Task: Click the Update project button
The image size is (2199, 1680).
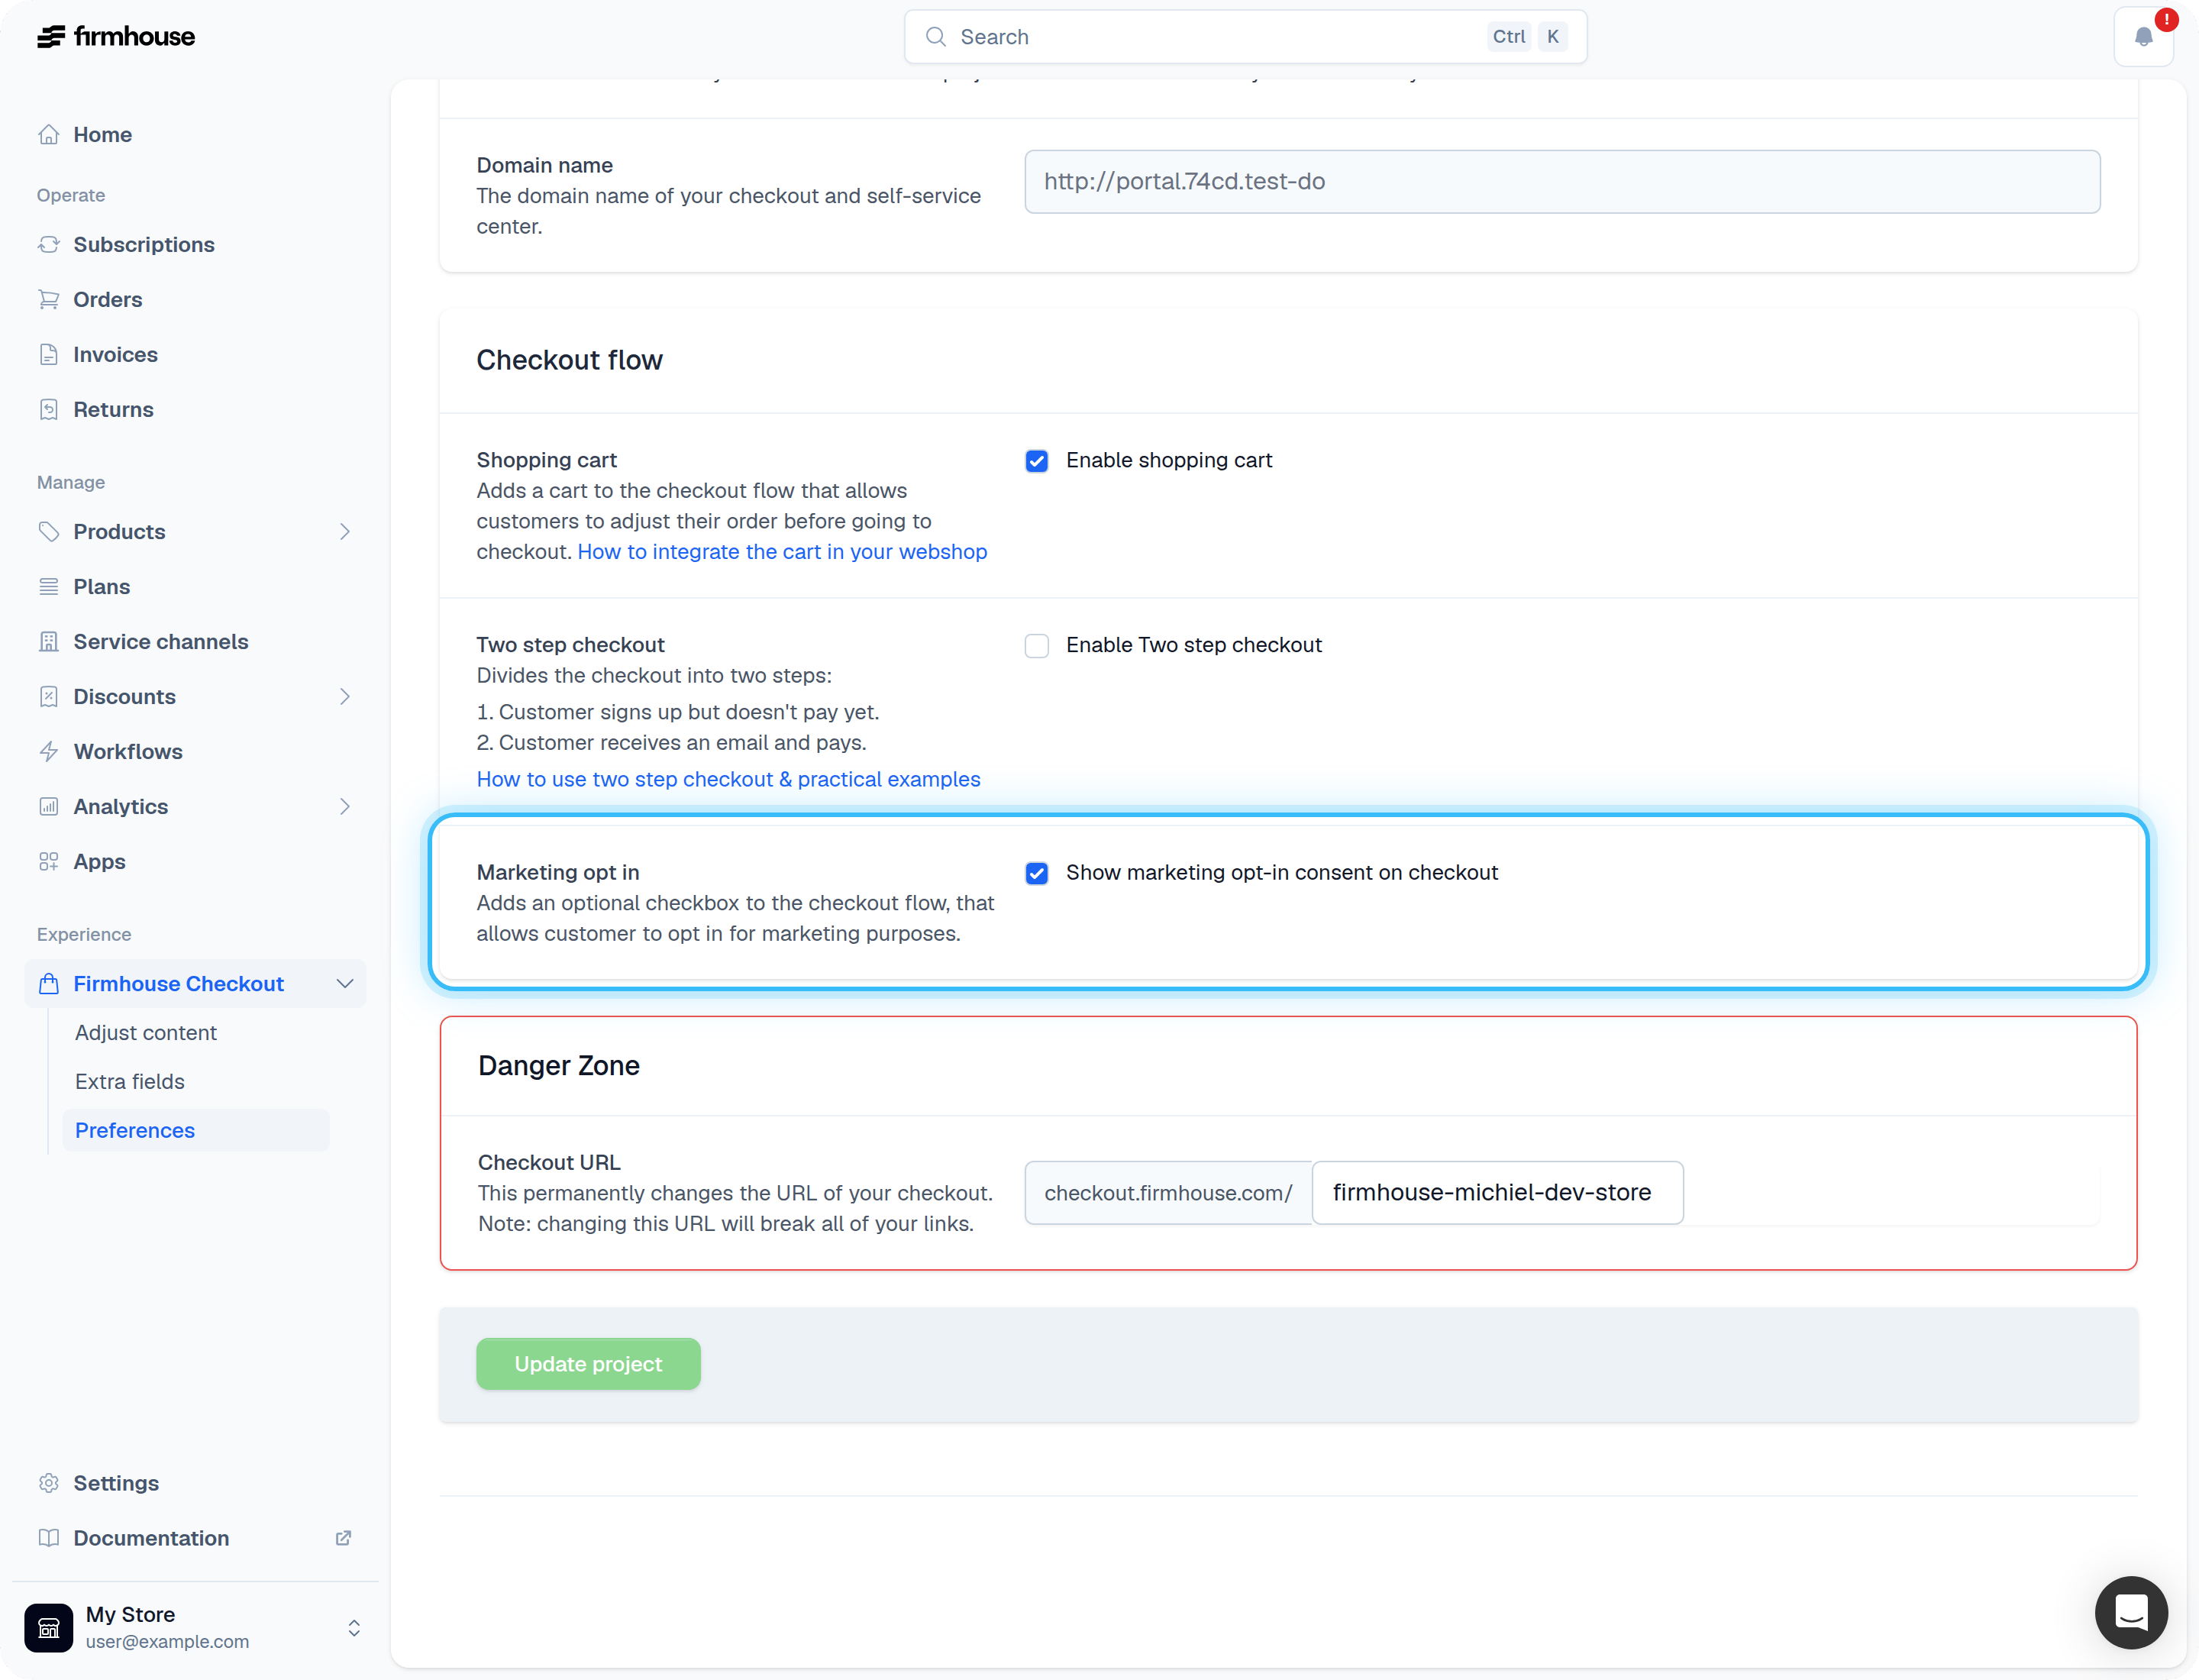Action: pos(588,1364)
